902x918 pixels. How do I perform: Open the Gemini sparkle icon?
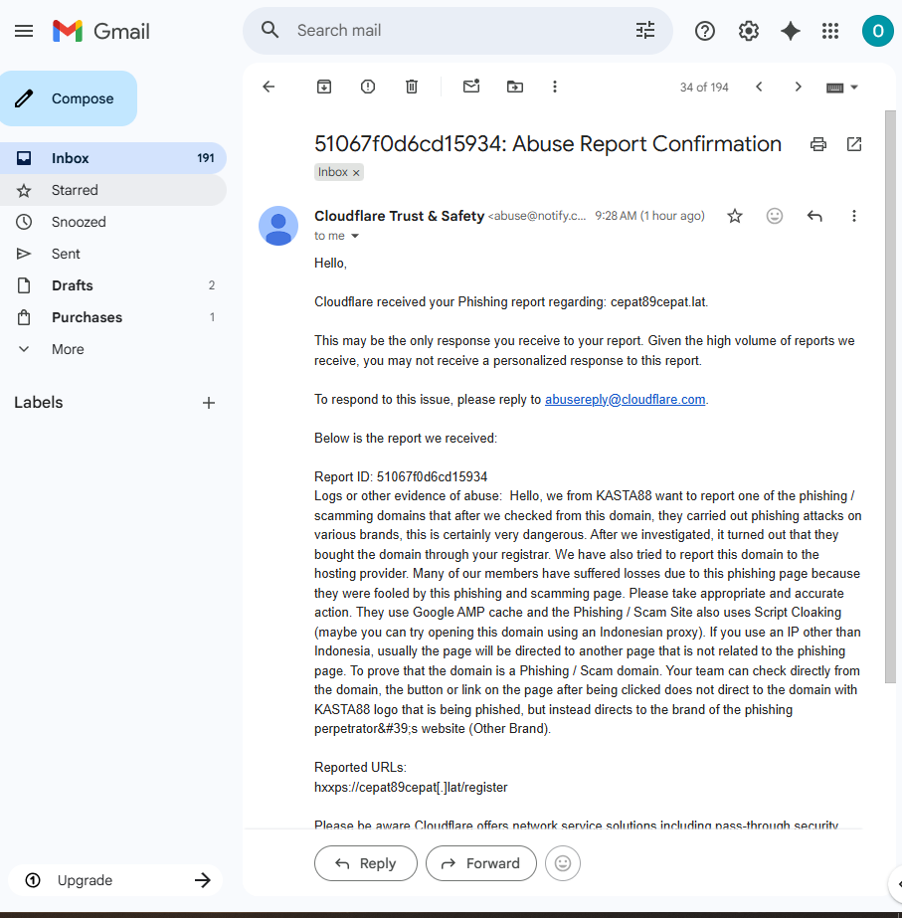[x=791, y=31]
